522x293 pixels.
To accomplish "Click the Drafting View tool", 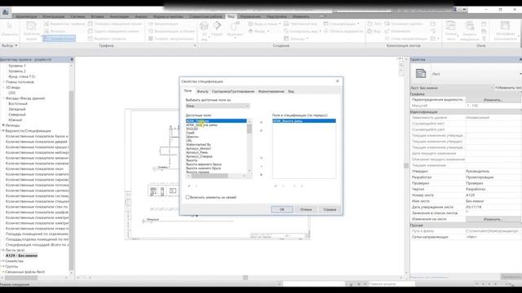I will tap(301, 24).
